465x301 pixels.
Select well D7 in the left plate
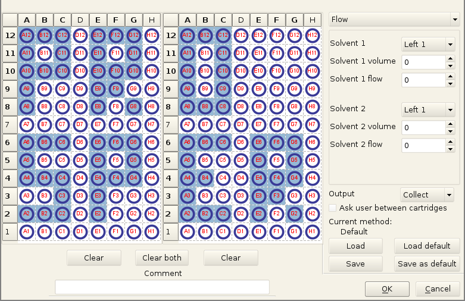pyautogui.click(x=80, y=124)
